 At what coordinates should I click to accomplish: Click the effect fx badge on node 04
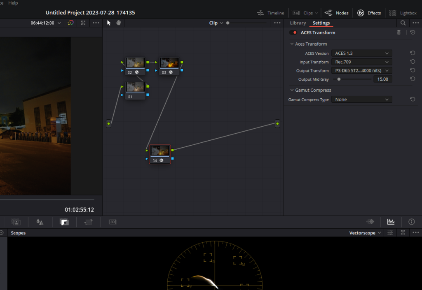pyautogui.click(x=162, y=160)
